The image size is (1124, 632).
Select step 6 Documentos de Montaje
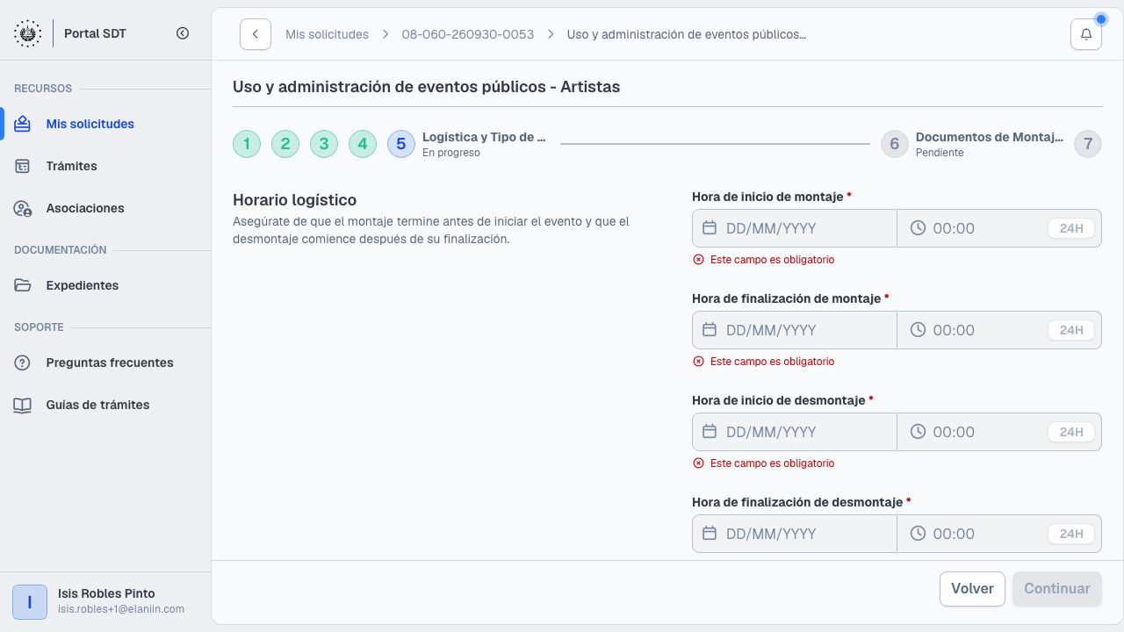click(x=972, y=144)
